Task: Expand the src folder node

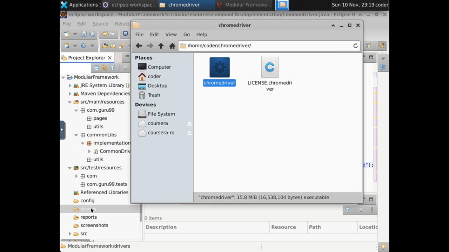Action: [x=70, y=234]
